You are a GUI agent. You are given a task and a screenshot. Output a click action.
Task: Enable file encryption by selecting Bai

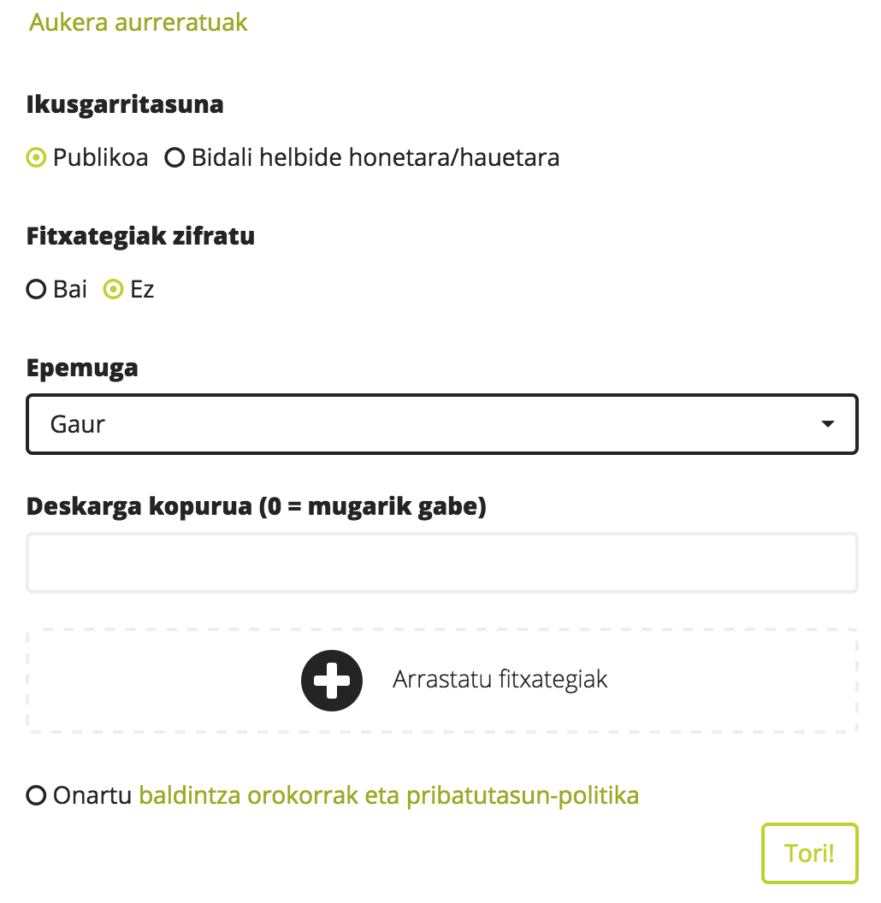[35, 289]
